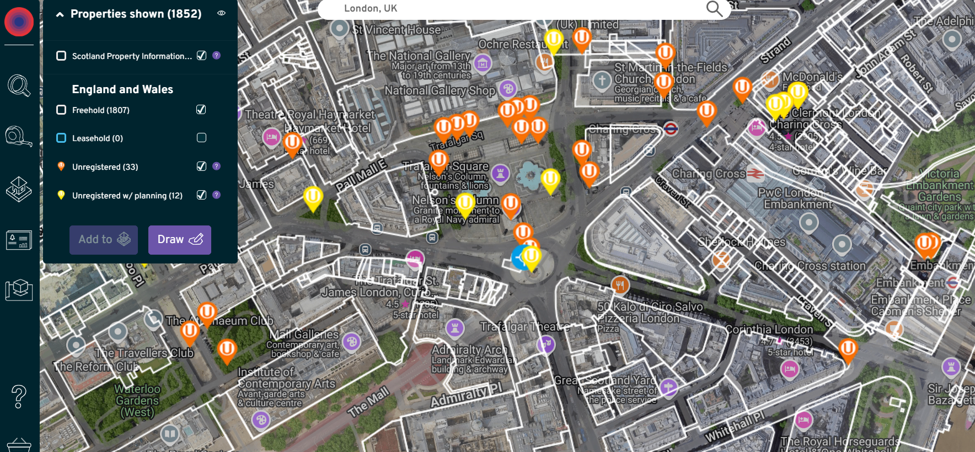Click the purple Draw button
The image size is (975, 452).
pos(180,240)
